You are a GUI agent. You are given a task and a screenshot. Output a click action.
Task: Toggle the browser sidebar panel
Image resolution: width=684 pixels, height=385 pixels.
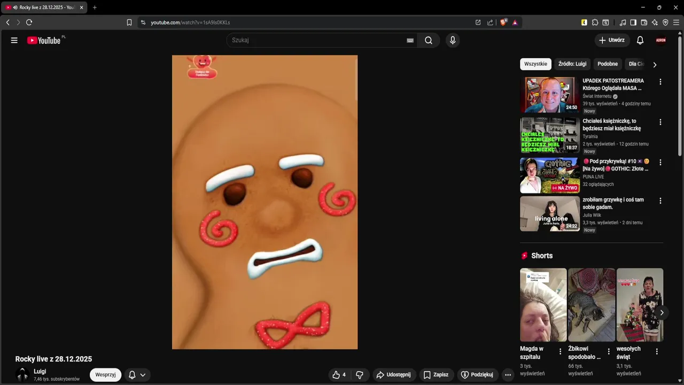(633, 22)
